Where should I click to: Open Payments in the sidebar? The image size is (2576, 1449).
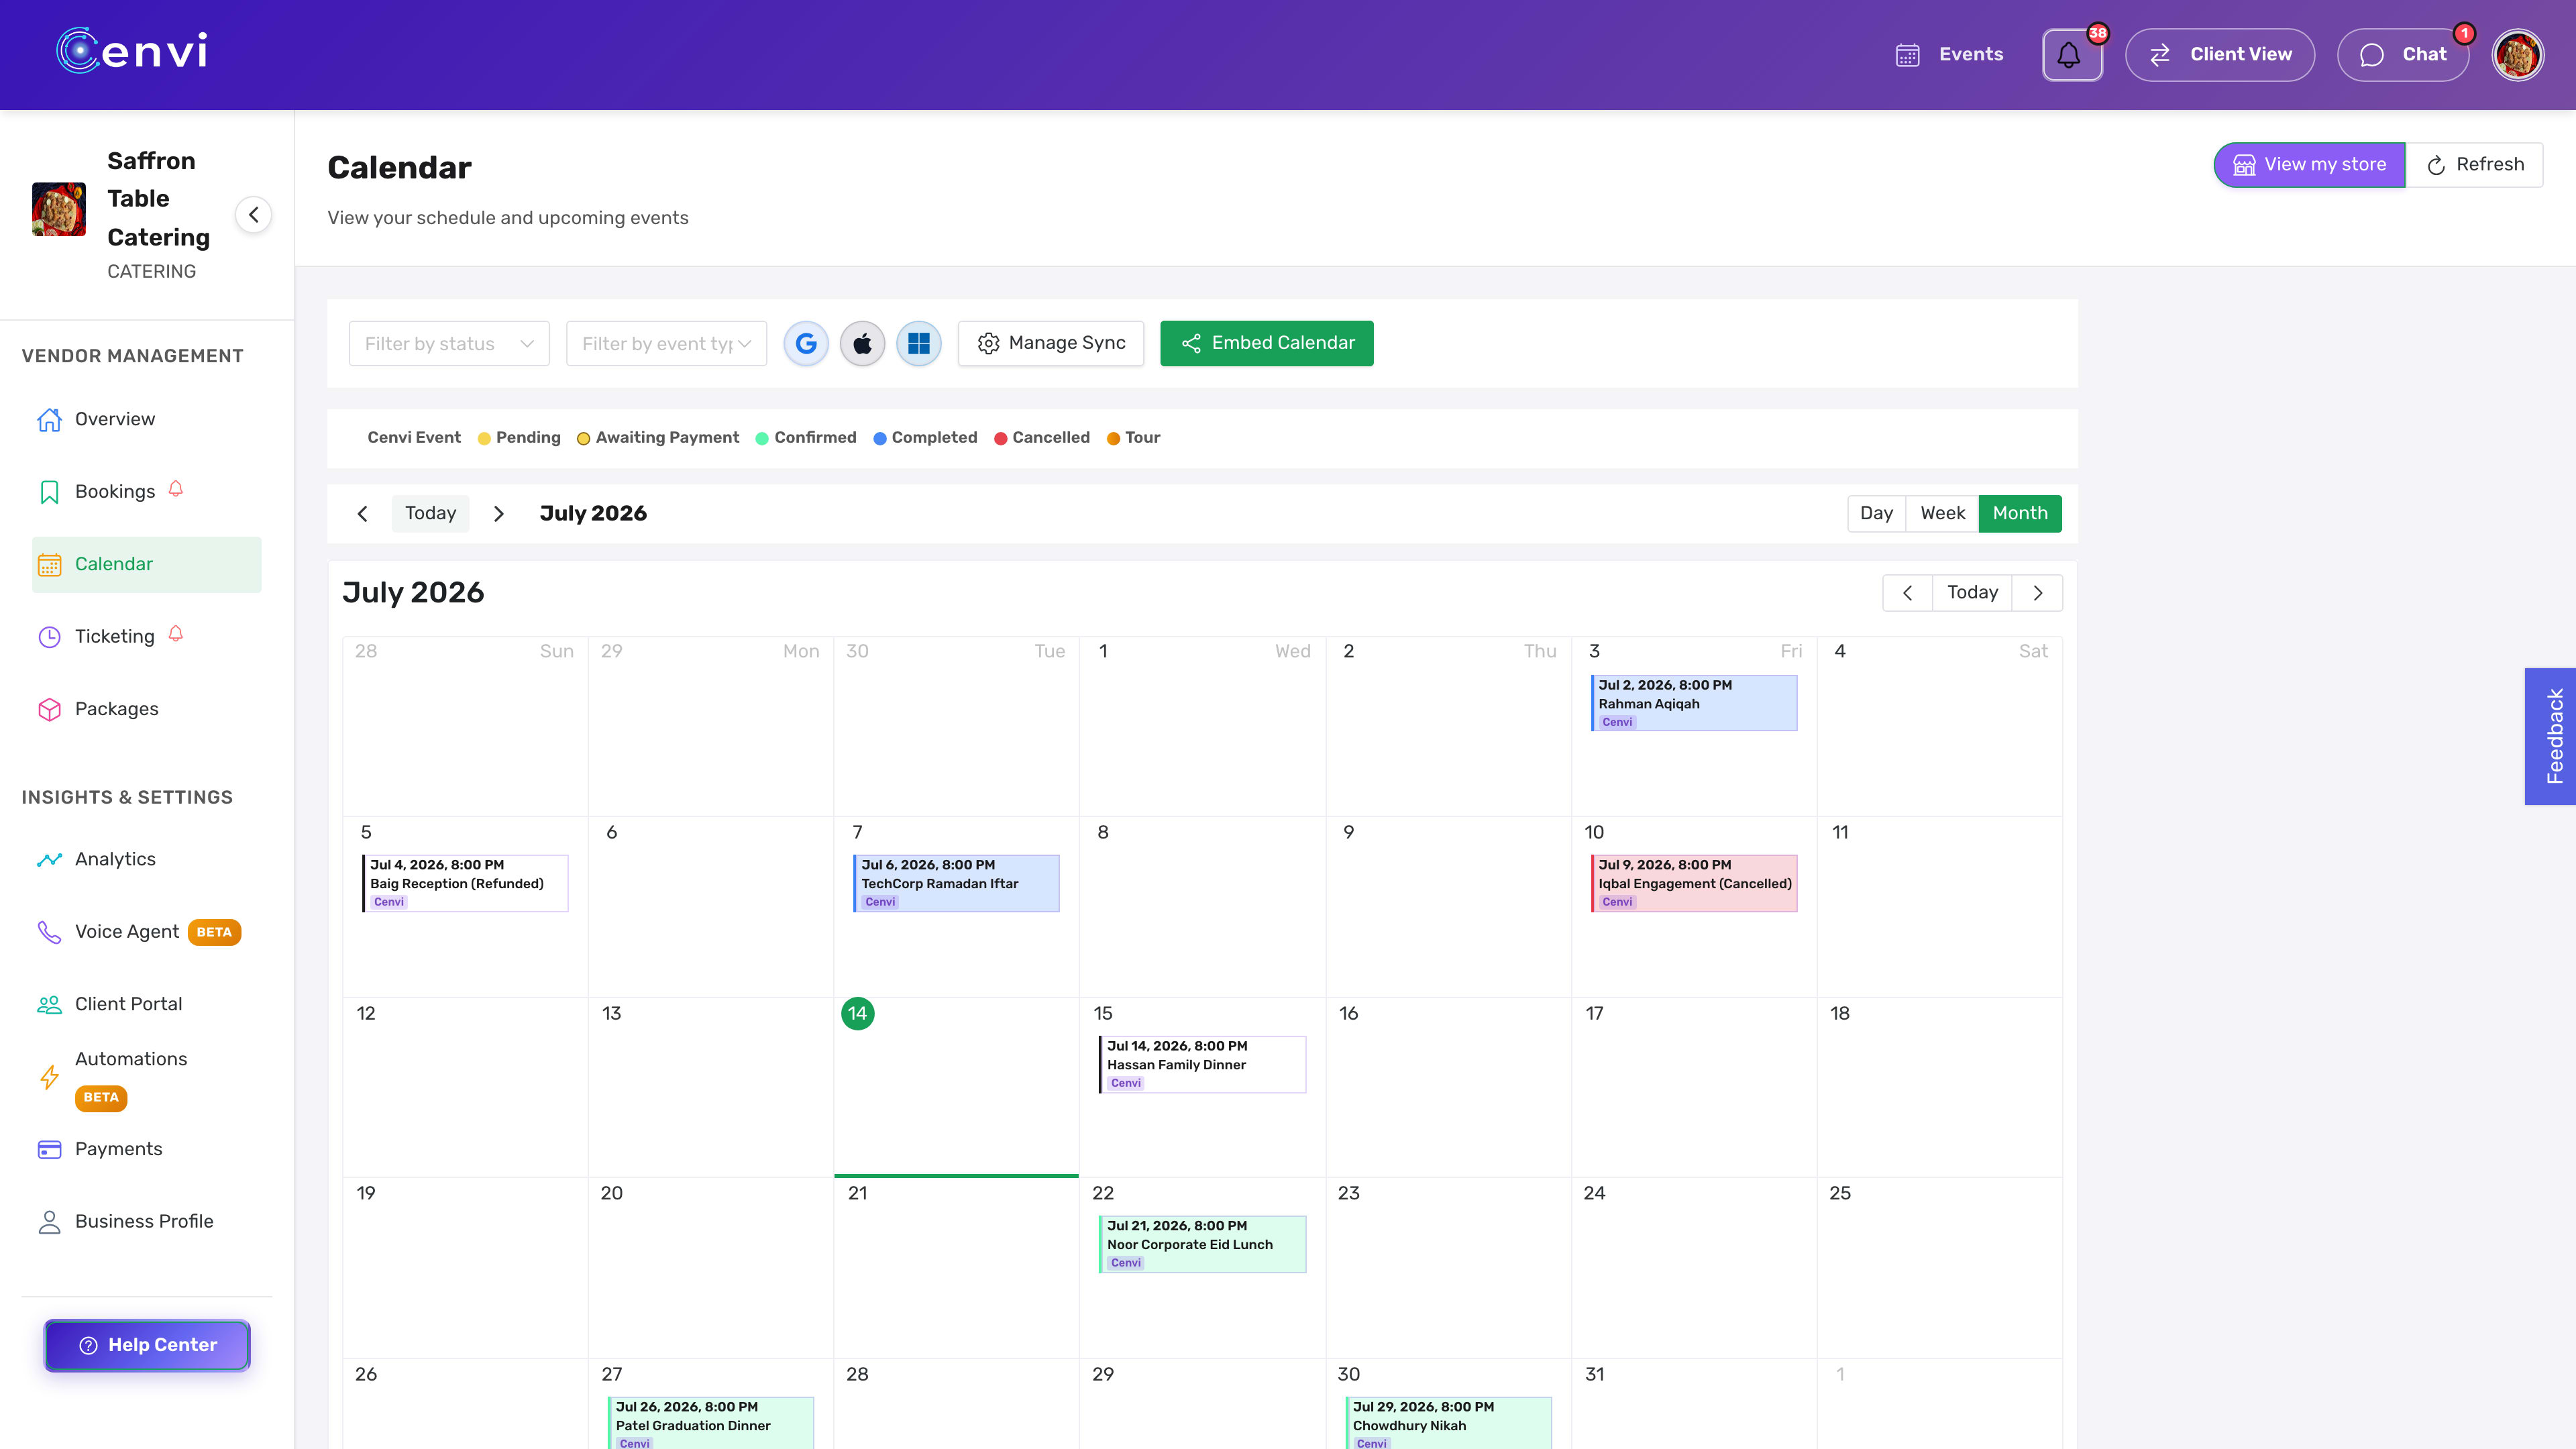[147, 1149]
